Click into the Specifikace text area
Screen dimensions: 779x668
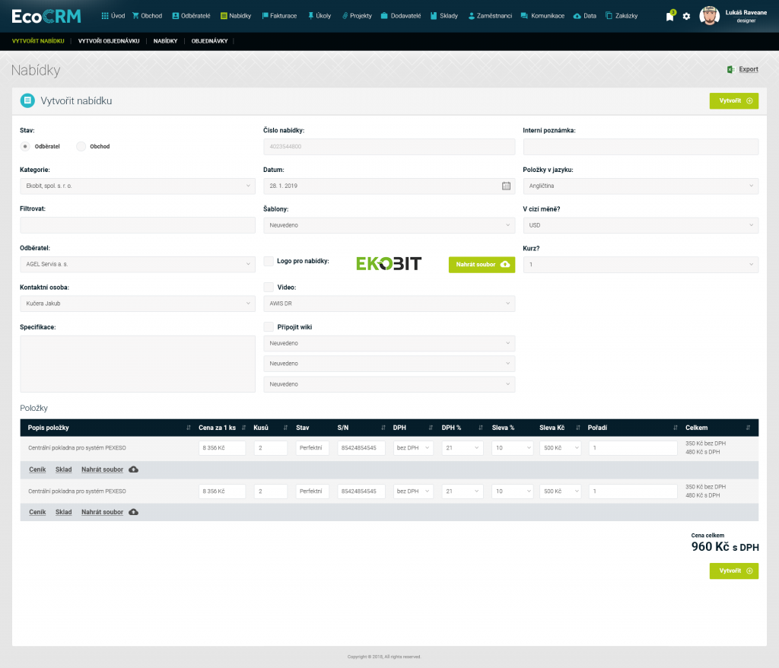[x=138, y=364]
